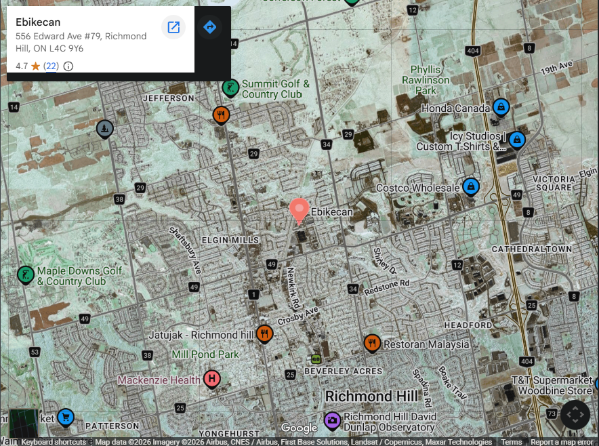
Task: Select the Icy Studios Custom T-Shirts marker
Action: tap(516, 140)
